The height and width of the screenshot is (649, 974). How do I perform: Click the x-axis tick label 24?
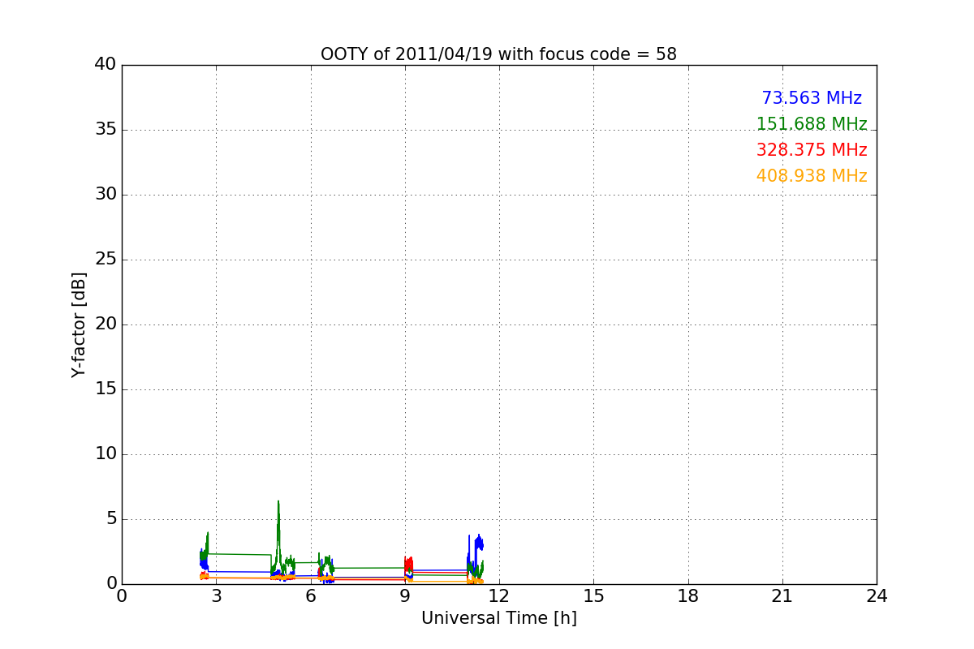click(877, 596)
